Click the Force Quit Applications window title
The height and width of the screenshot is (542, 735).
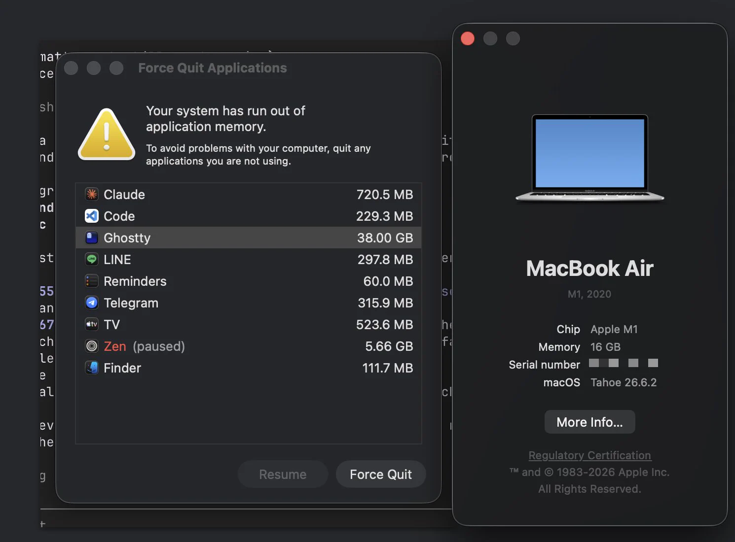[213, 68]
